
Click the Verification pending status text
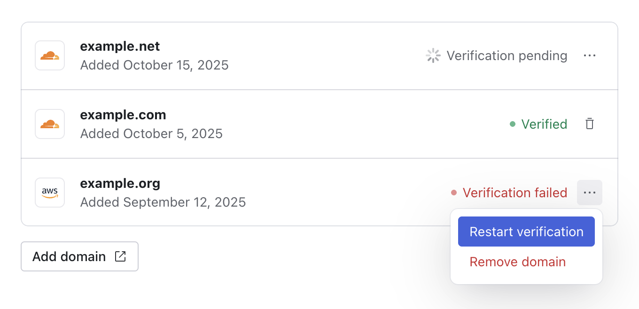508,55
